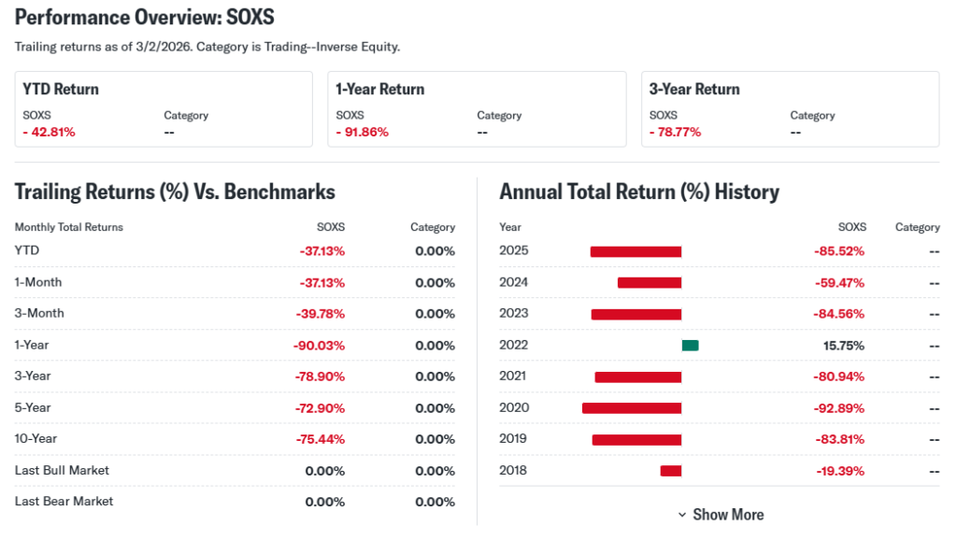The width and height of the screenshot is (957, 540).
Task: Click the Annual Total Return (%) History heading
Action: 639,192
